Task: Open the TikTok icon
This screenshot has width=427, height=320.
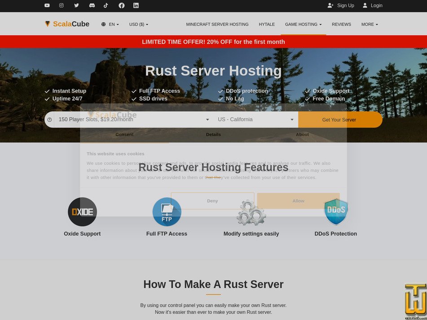Action: (106, 5)
